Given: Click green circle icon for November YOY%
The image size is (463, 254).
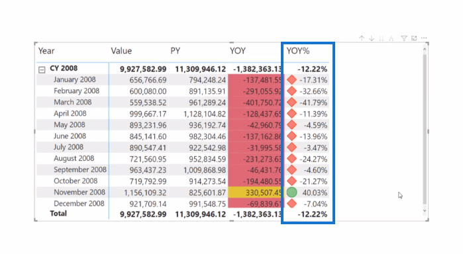Looking at the screenshot, I should pyautogui.click(x=291, y=192).
